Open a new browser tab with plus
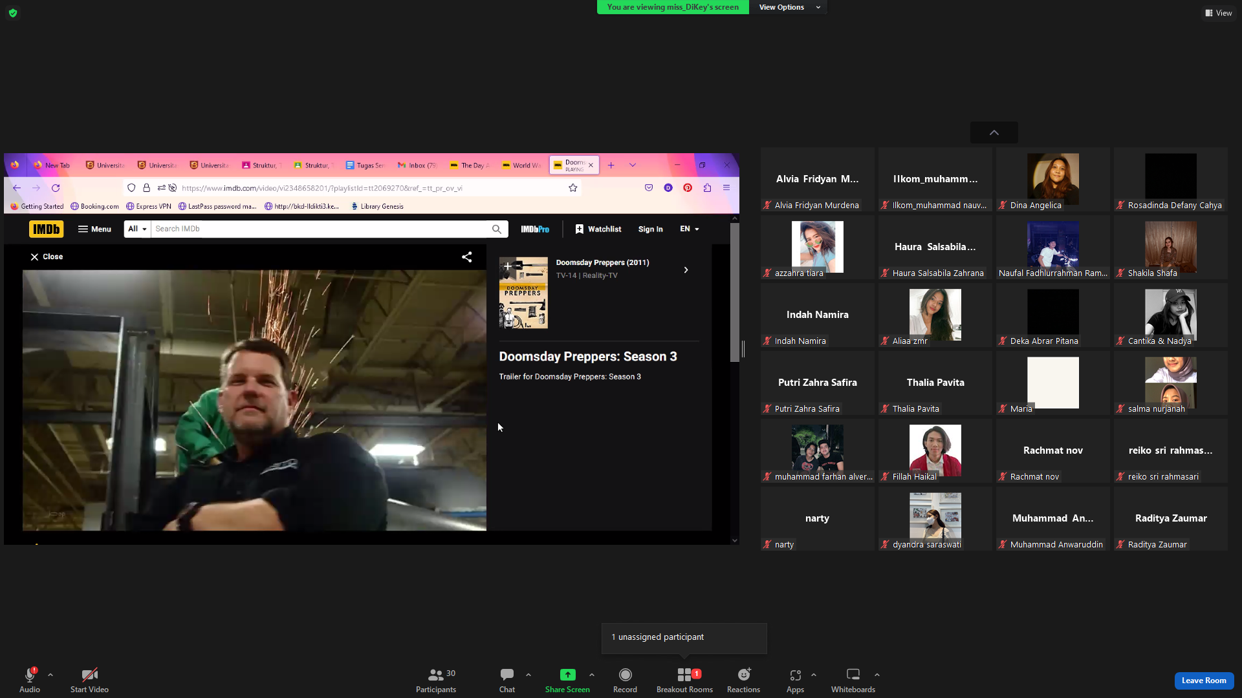Image resolution: width=1242 pixels, height=698 pixels. tap(611, 165)
